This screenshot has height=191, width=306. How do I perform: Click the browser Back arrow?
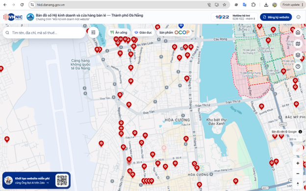tap(5, 5)
